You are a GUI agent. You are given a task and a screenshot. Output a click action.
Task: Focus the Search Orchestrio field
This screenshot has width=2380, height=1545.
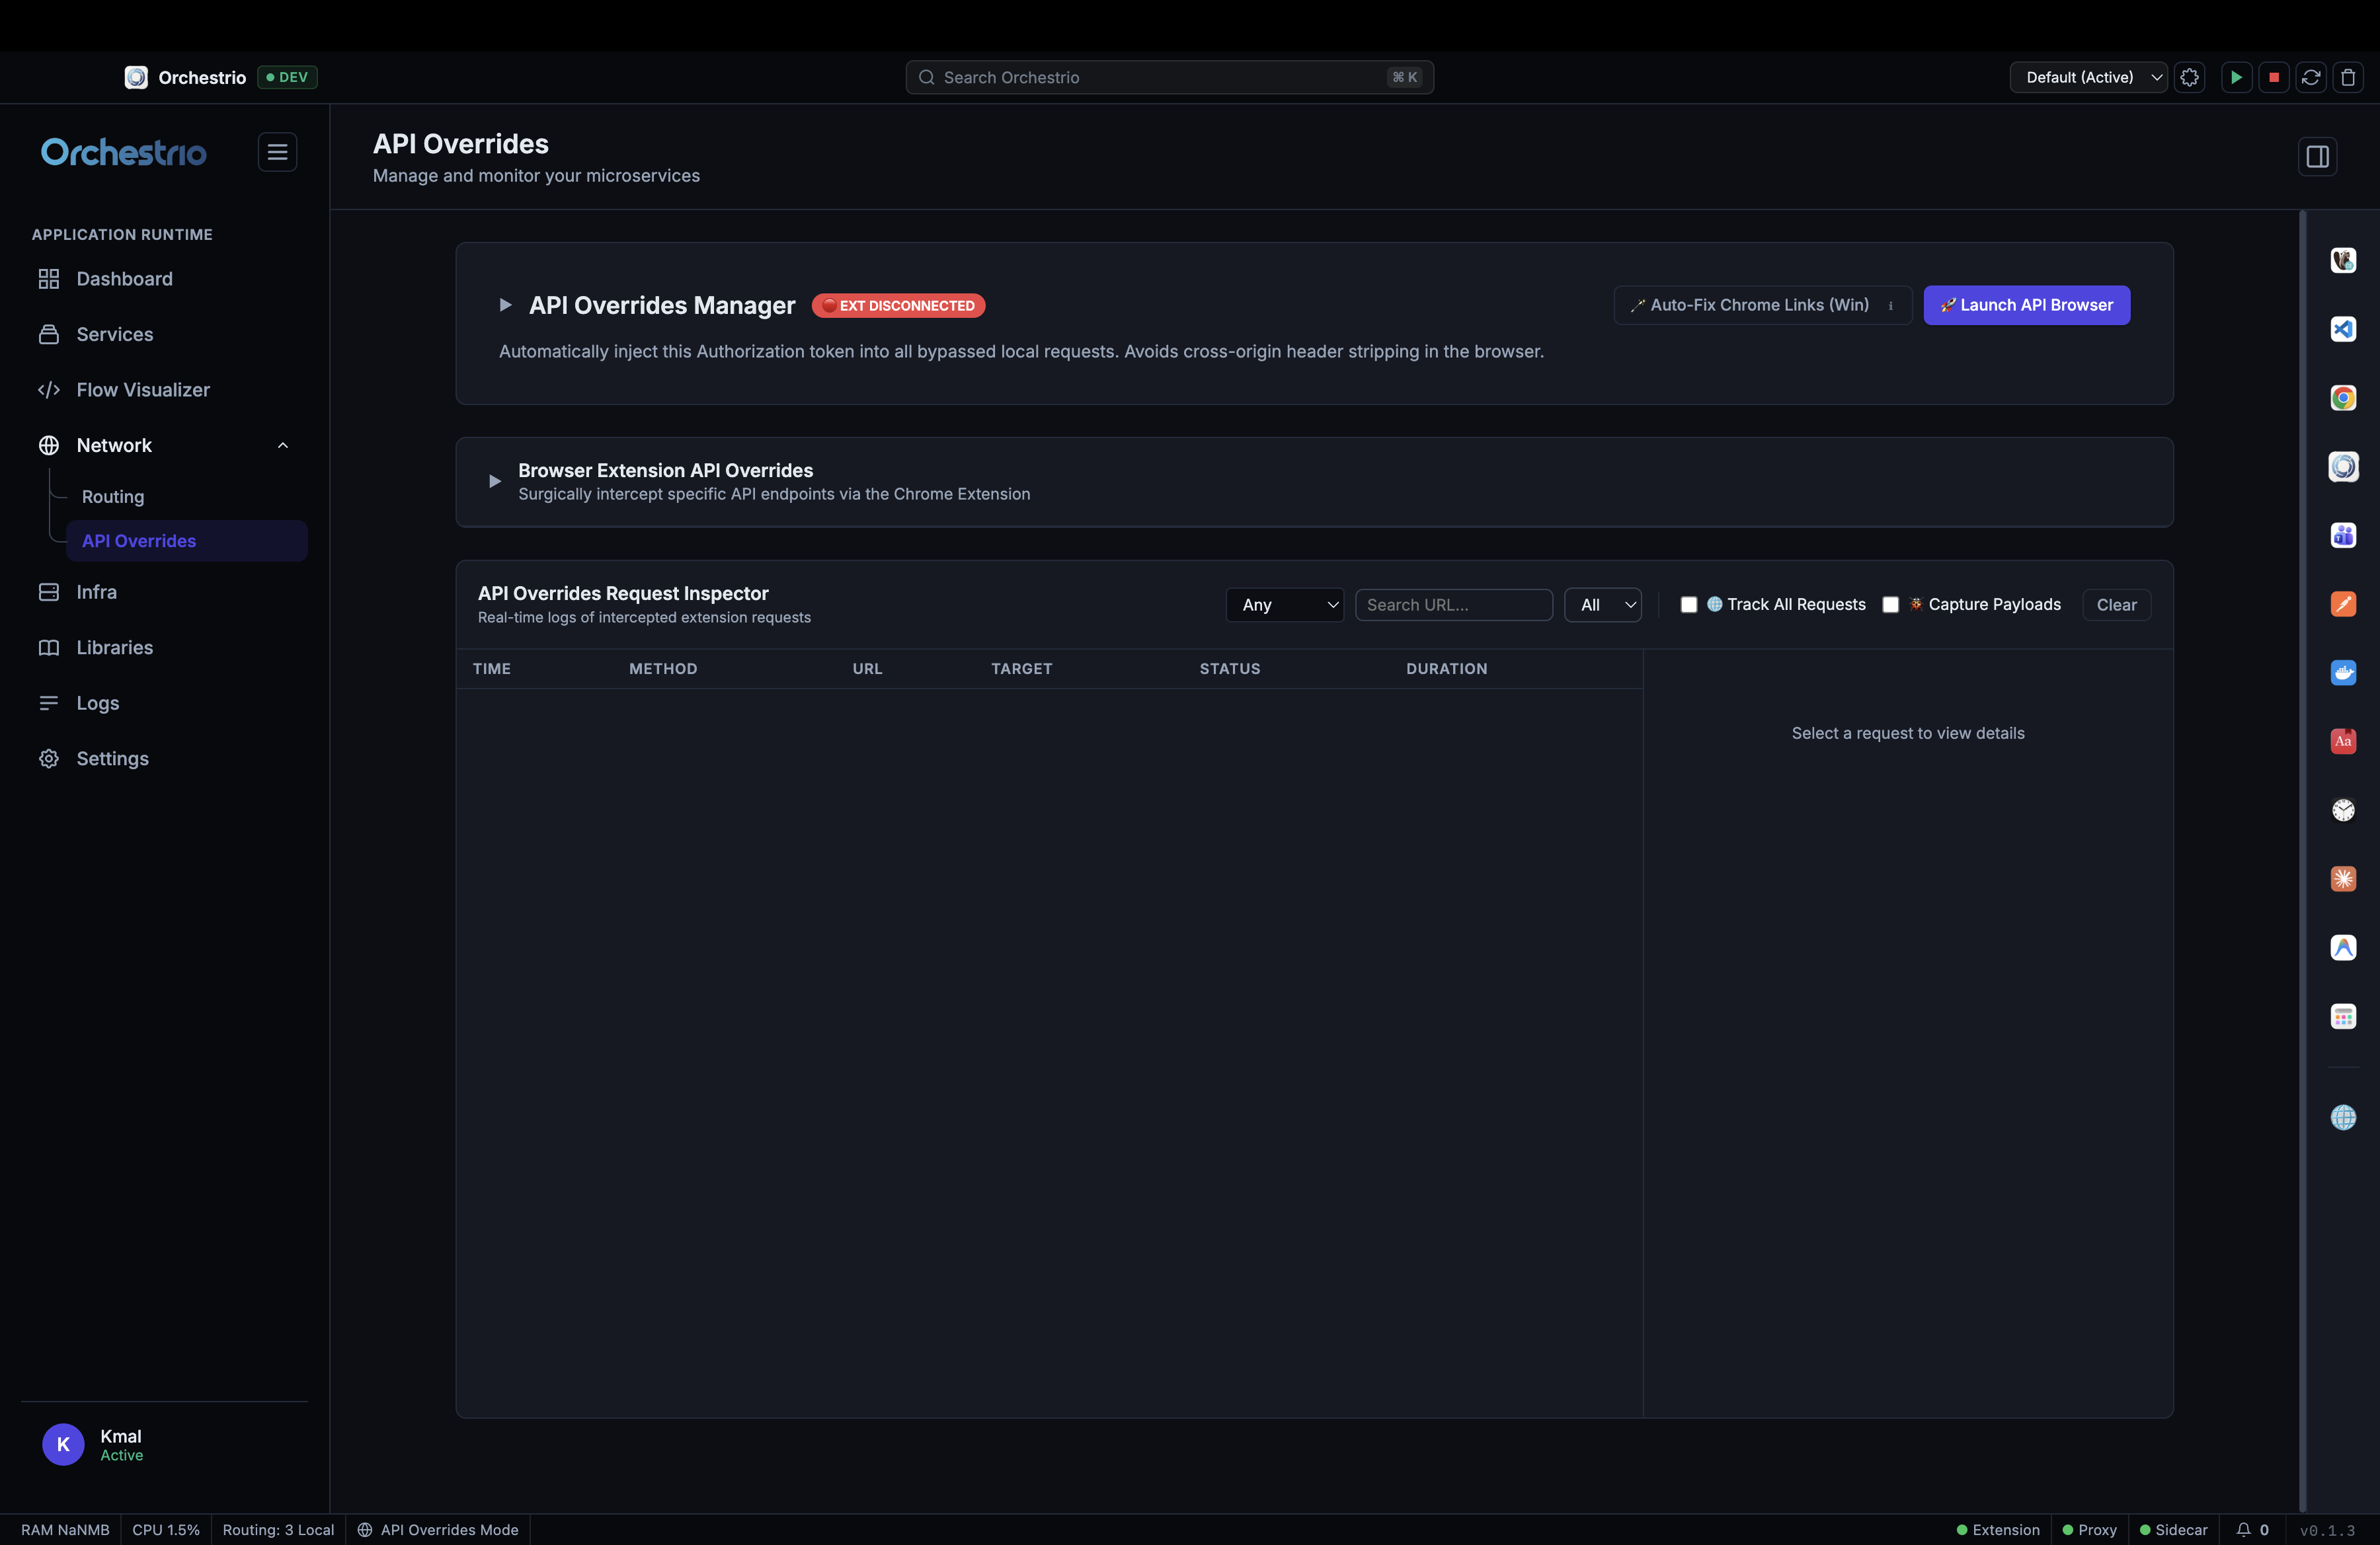coord(1169,77)
